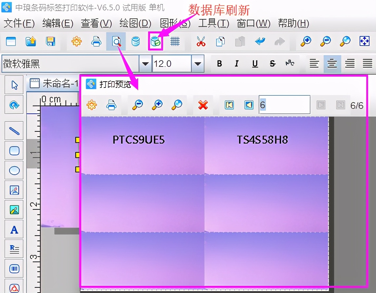Click the disabled last page button
The width and height of the screenshot is (376, 293).
[x=341, y=105]
